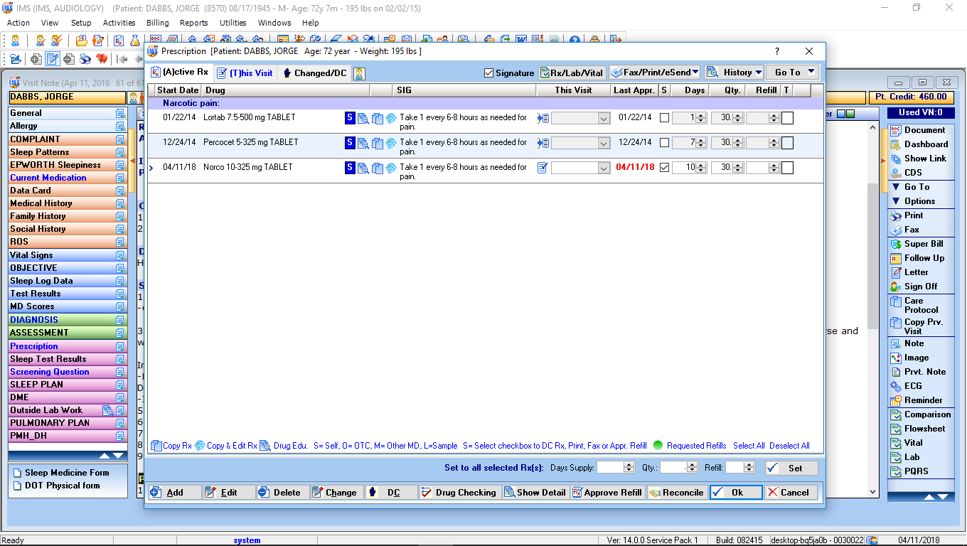Click the This Visit note icon for Norco
The width and height of the screenshot is (967, 546).
coord(543,168)
